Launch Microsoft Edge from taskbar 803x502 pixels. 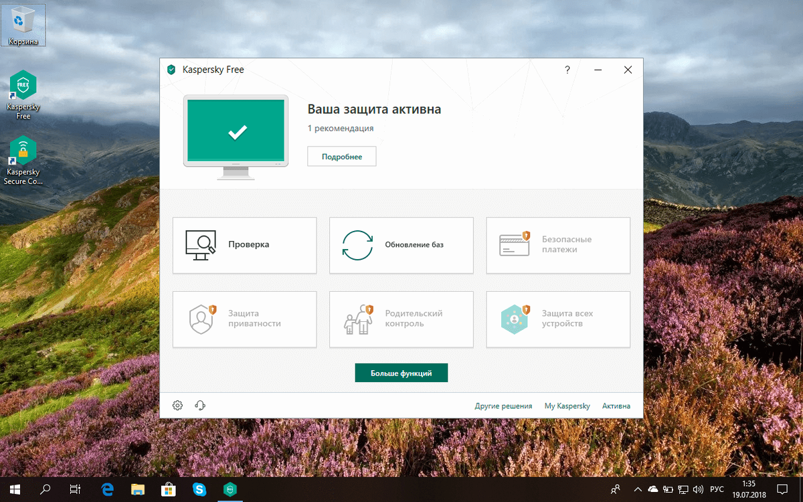(107, 489)
